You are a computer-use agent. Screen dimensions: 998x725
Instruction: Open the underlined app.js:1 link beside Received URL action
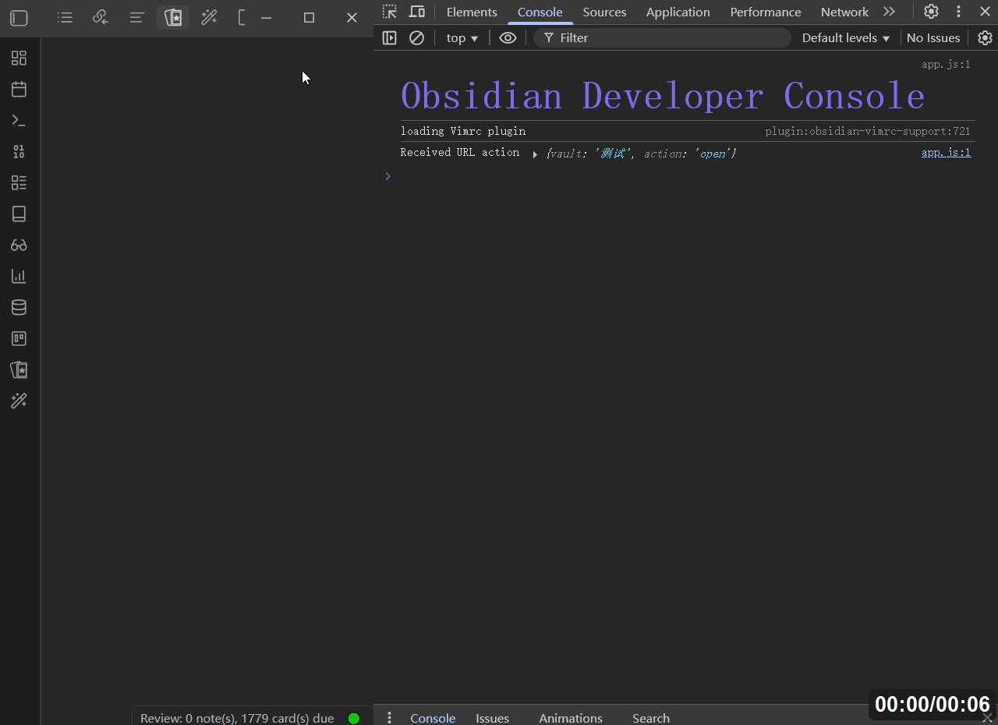[946, 152]
